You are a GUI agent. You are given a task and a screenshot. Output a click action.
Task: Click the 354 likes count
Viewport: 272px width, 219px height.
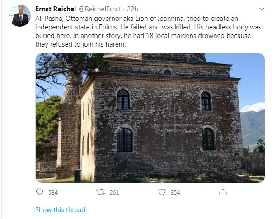pos(175,192)
